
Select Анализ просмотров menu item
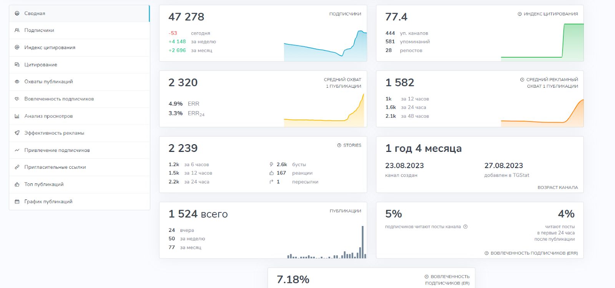pyautogui.click(x=79, y=116)
